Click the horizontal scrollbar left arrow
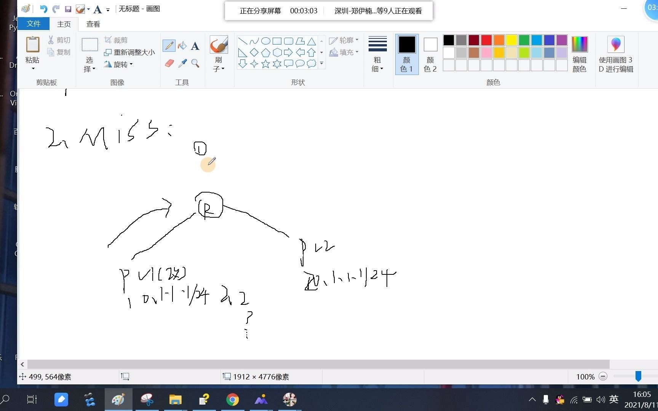 (x=22, y=364)
